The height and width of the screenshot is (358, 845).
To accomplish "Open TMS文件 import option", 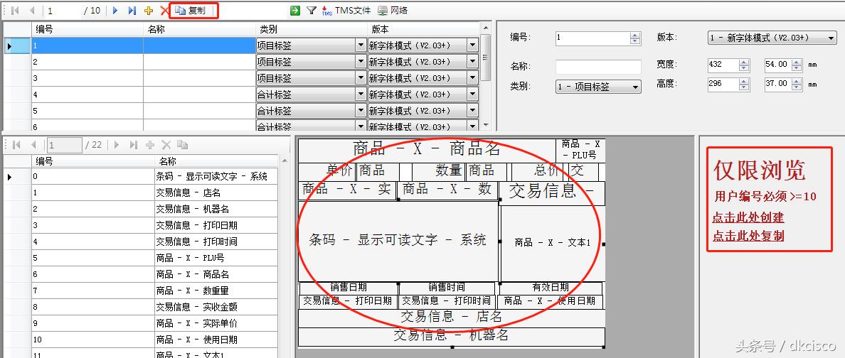I will [346, 10].
